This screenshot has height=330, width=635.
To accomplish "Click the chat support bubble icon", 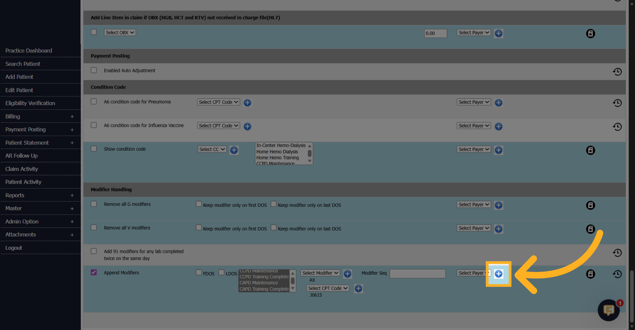I will 609,310.
